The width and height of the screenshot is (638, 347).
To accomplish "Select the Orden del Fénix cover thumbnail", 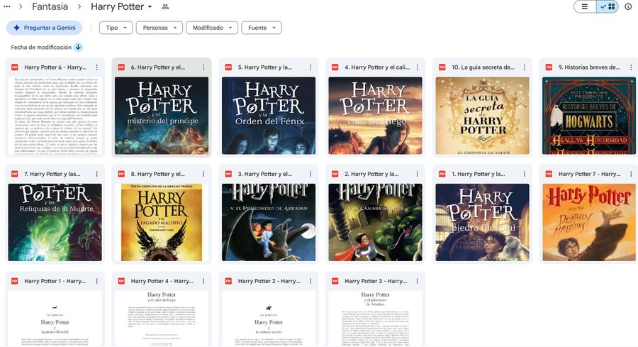I will [x=269, y=116].
